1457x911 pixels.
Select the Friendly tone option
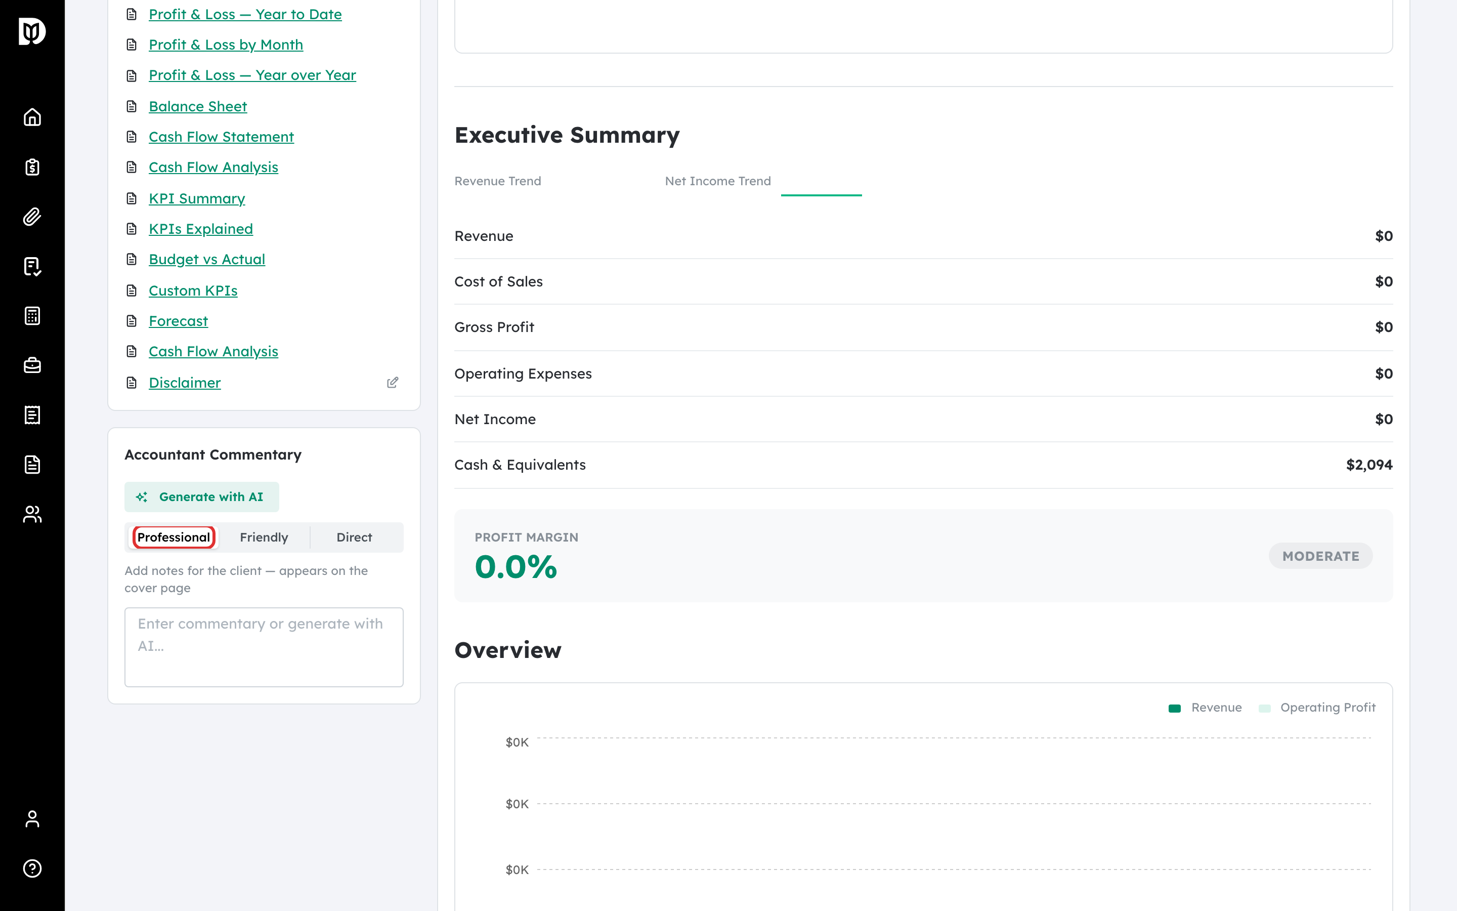pos(264,537)
